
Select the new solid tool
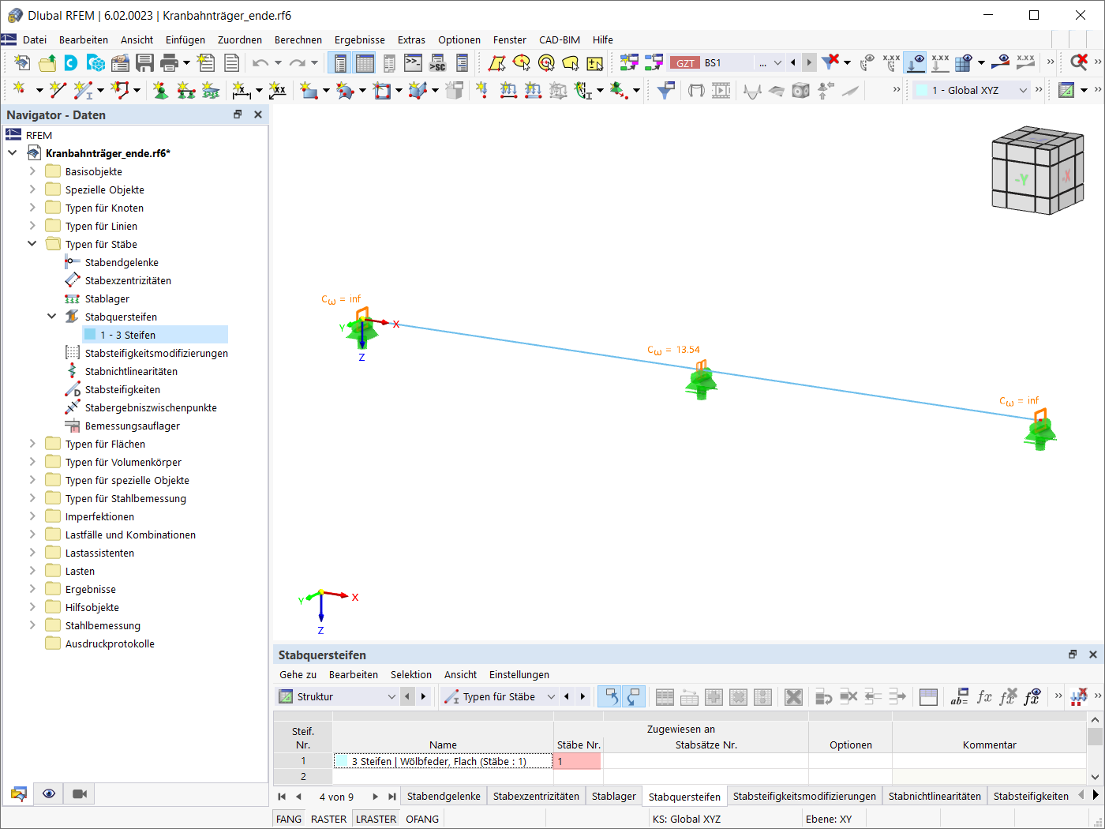coord(418,91)
